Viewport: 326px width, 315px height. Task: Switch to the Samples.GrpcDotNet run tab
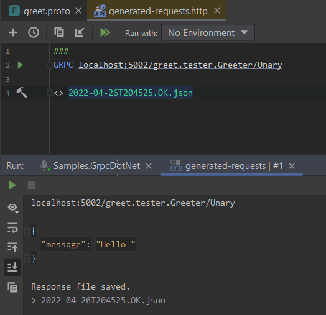pos(96,166)
